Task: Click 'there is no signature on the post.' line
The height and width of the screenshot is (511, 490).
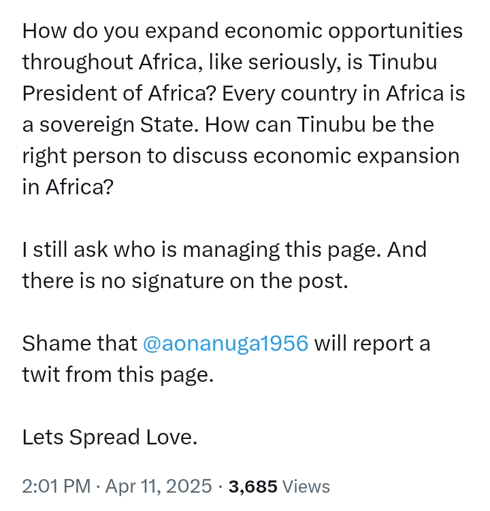Action: coord(185,281)
